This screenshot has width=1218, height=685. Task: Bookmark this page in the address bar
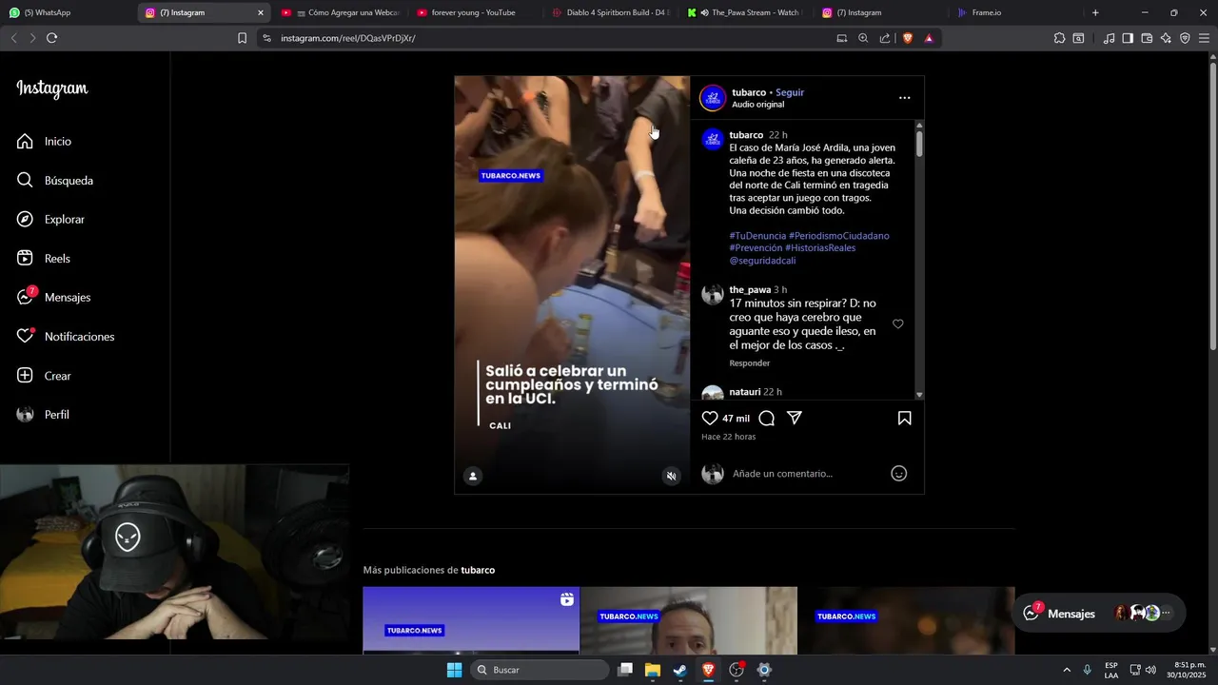tap(242, 38)
